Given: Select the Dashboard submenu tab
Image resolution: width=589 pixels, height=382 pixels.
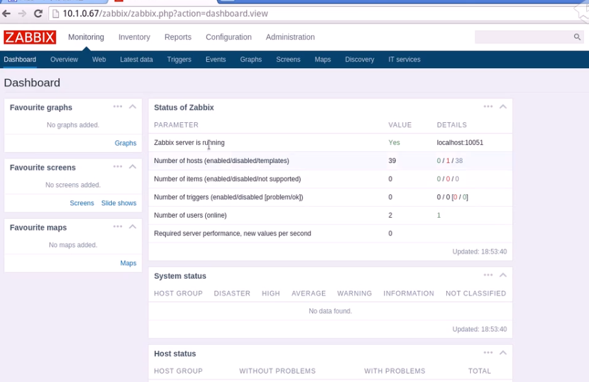Looking at the screenshot, I should coord(20,59).
